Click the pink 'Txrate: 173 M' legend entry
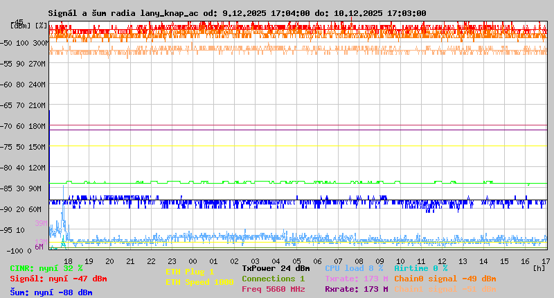The width and height of the screenshot is (554, 298). (x=356, y=279)
